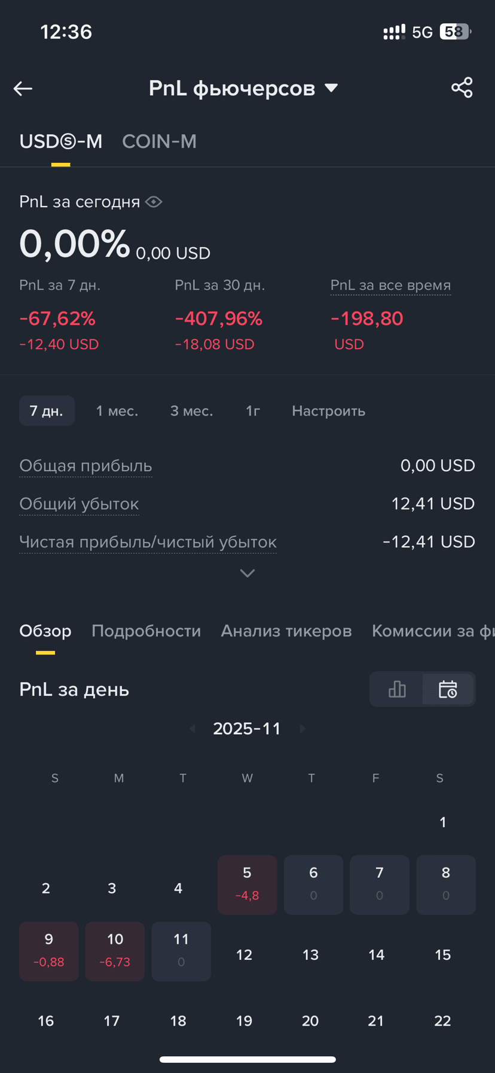Switch to COIN-M tab

click(x=159, y=141)
